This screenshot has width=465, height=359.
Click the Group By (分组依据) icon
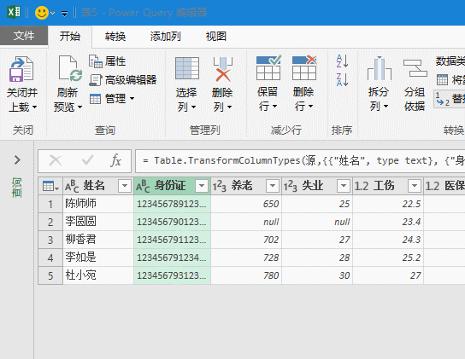click(x=415, y=68)
